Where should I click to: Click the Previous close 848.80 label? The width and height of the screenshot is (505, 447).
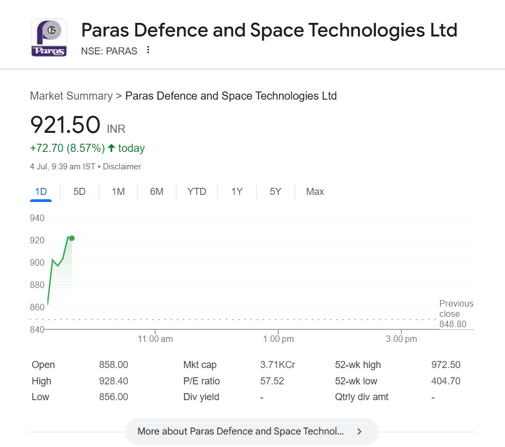pyautogui.click(x=456, y=314)
